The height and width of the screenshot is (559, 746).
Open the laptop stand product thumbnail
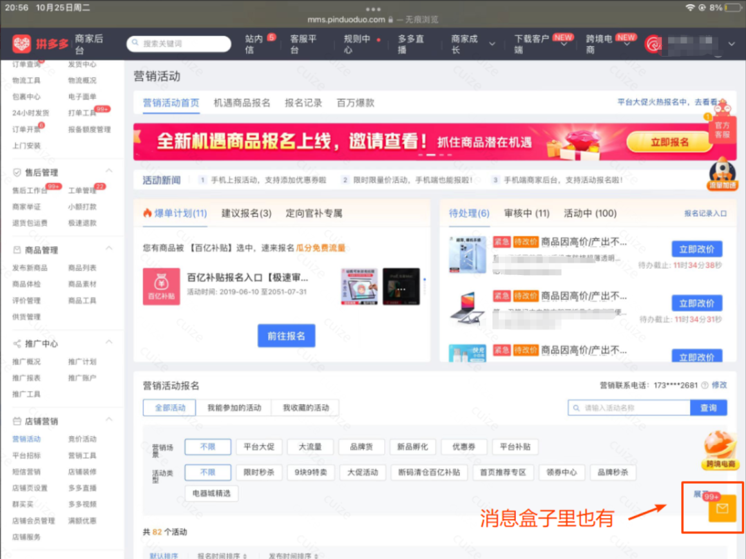click(x=467, y=309)
